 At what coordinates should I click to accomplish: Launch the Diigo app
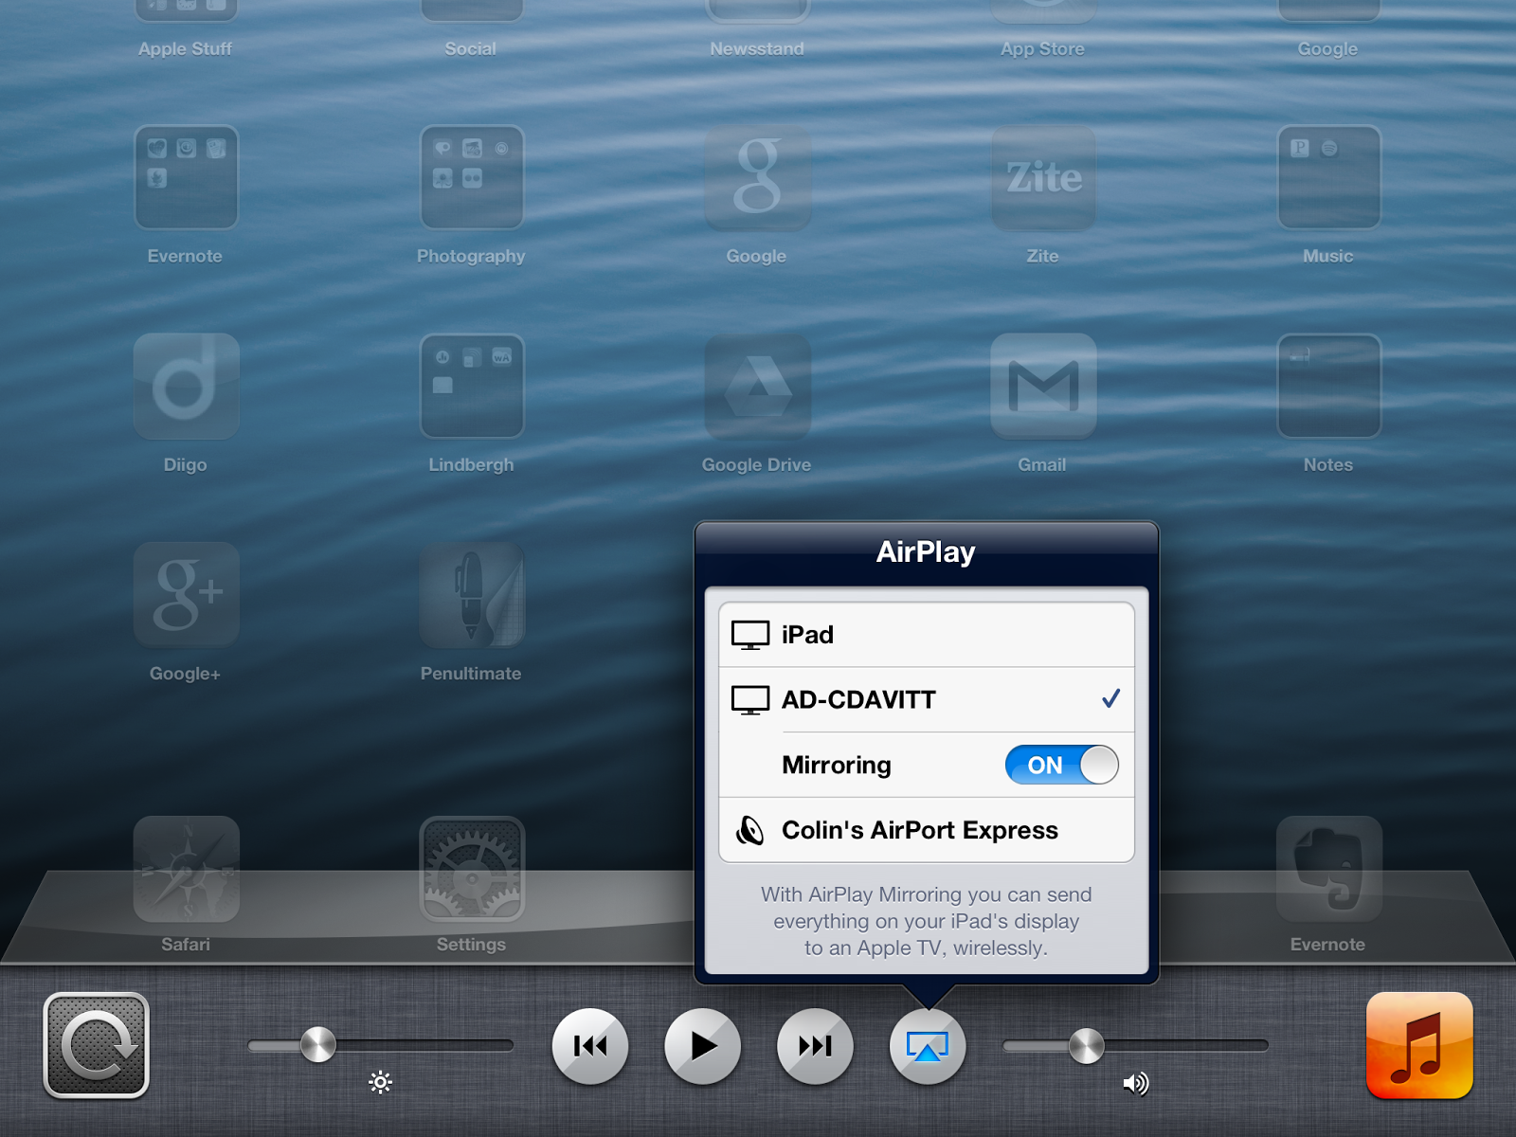186,386
